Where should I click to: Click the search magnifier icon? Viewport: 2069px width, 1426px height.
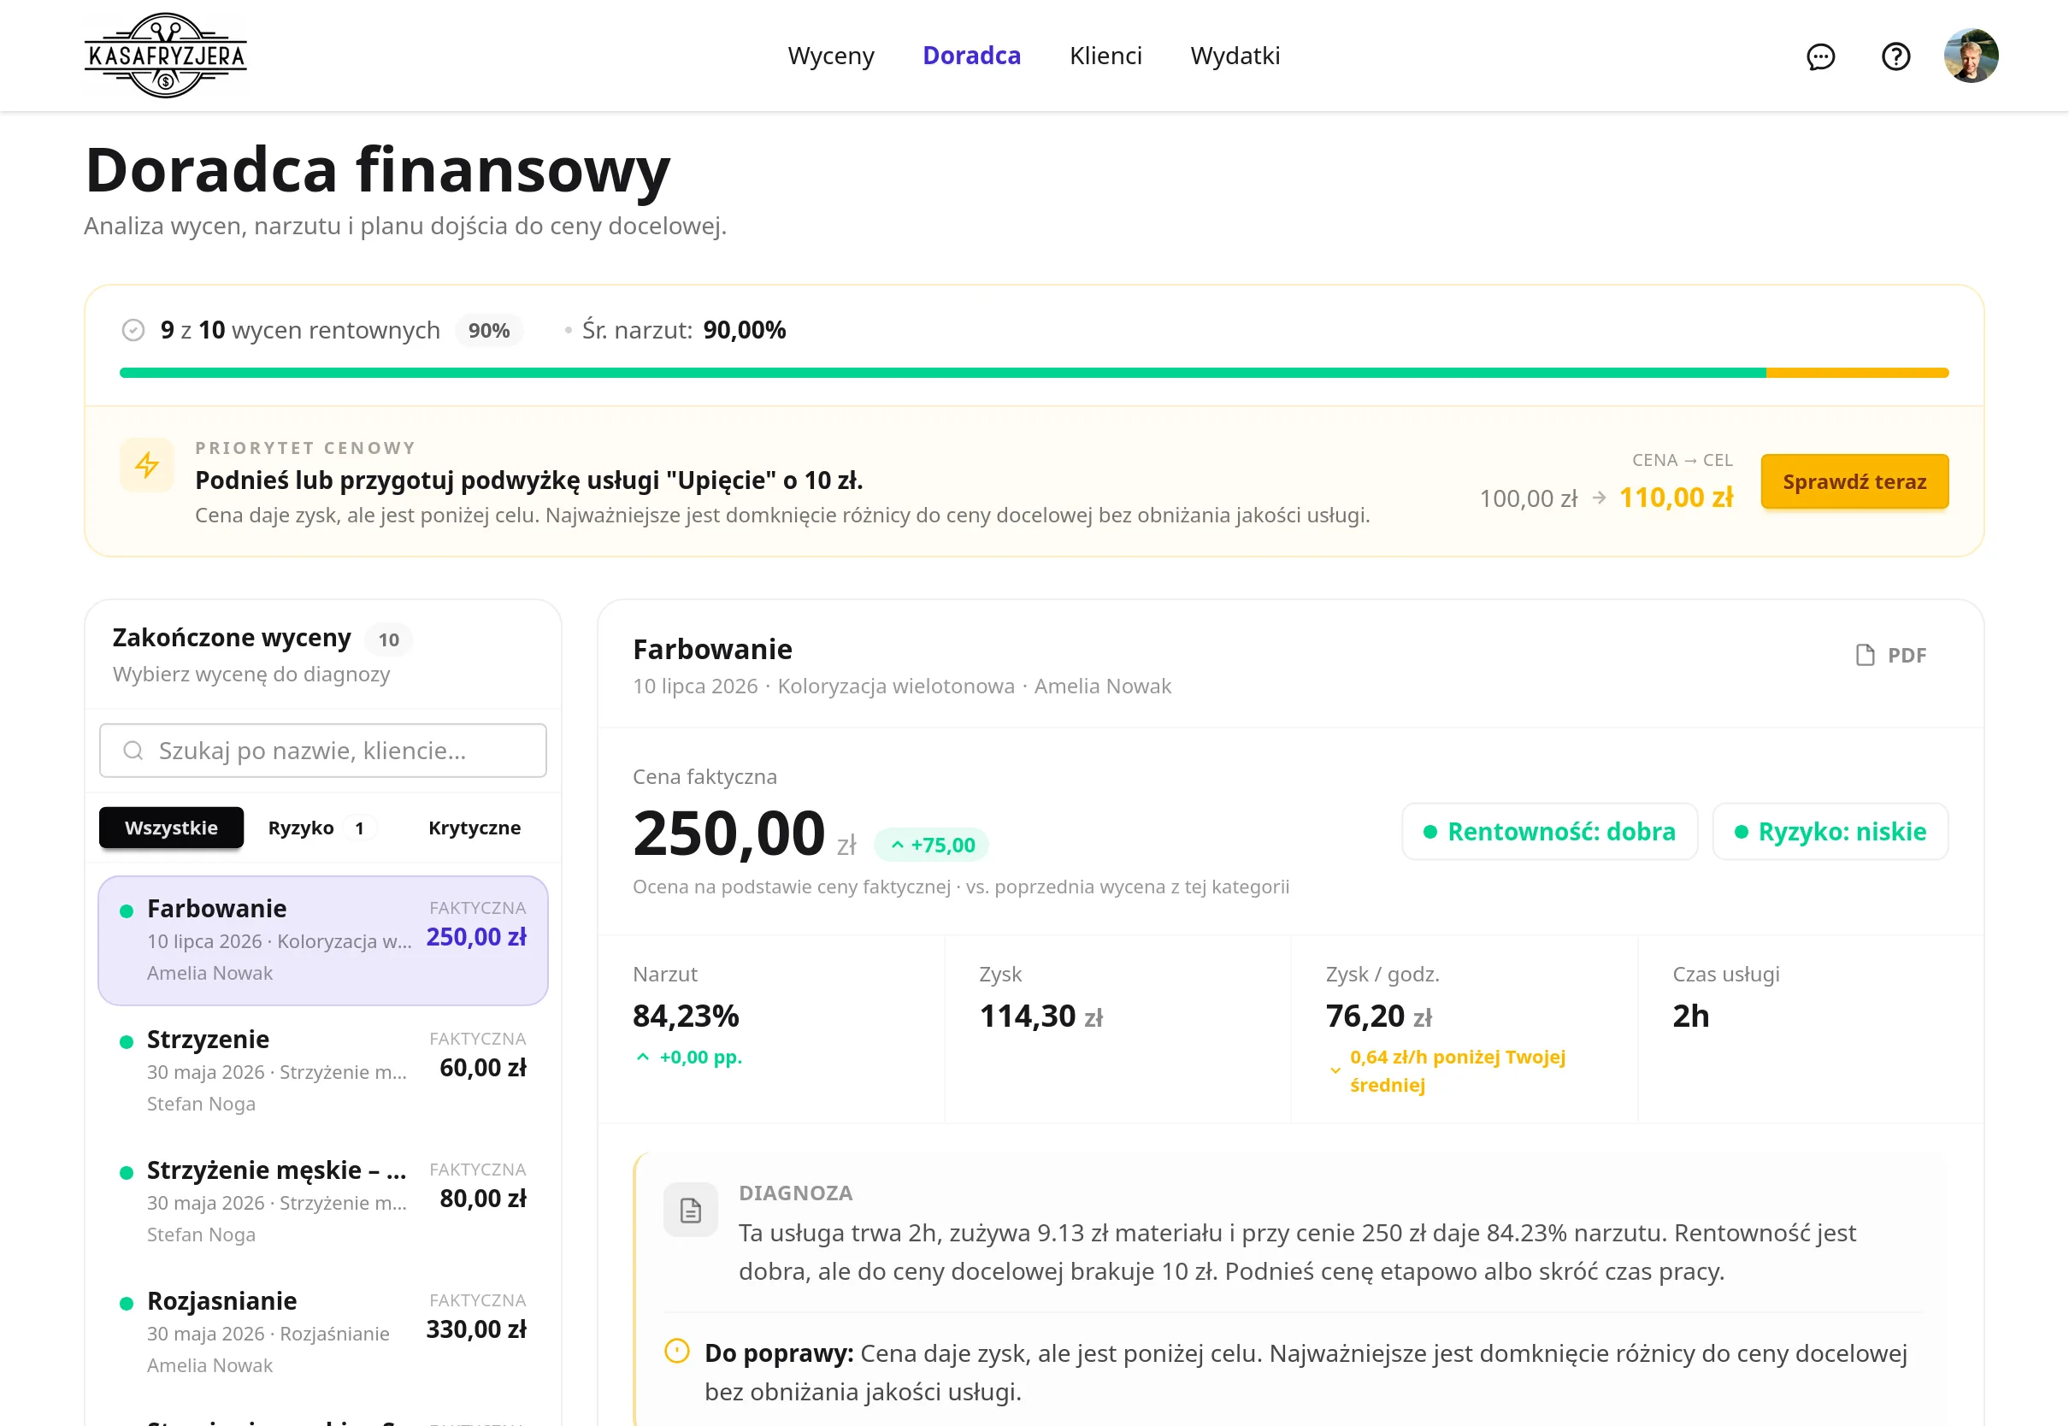133,751
